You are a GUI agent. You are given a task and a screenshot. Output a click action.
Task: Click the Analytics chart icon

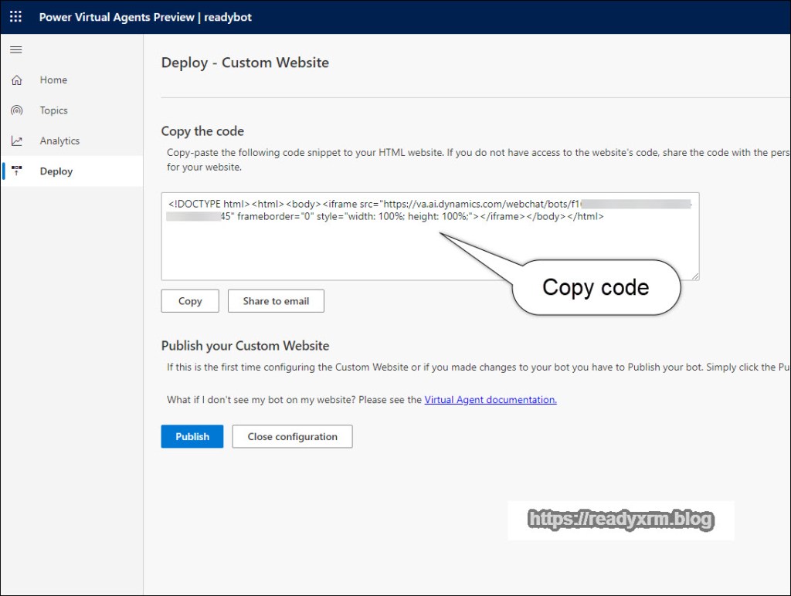[16, 141]
